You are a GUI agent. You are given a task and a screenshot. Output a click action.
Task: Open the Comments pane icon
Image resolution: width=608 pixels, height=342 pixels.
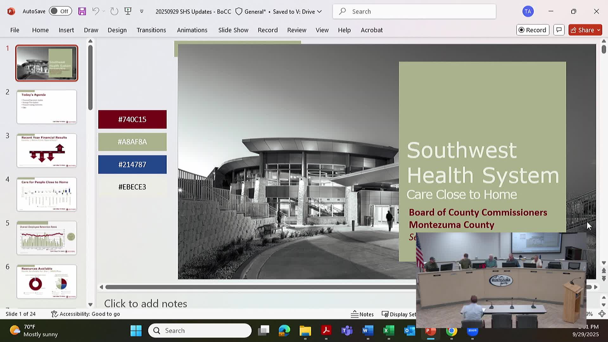click(559, 30)
